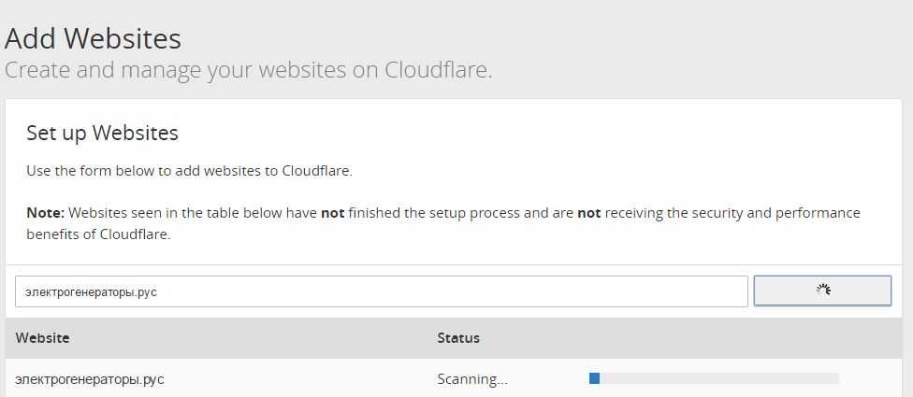This screenshot has width=913, height=397.
Task: Click the bold Note: label
Action: 45,213
